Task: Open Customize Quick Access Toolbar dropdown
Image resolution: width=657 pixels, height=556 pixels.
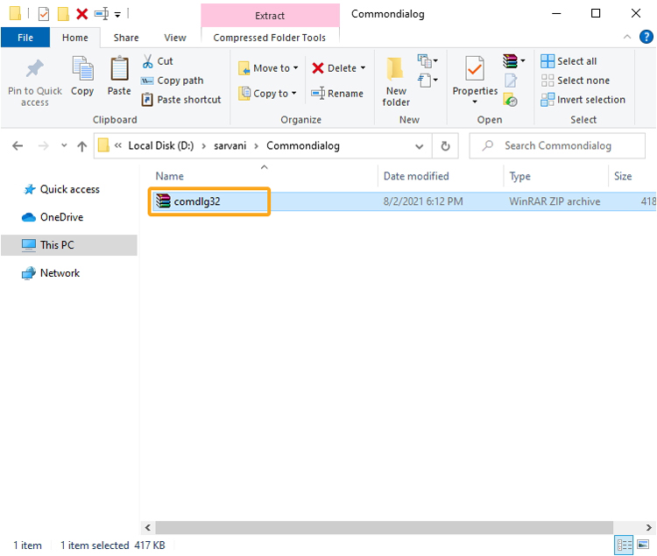Action: pos(117,15)
